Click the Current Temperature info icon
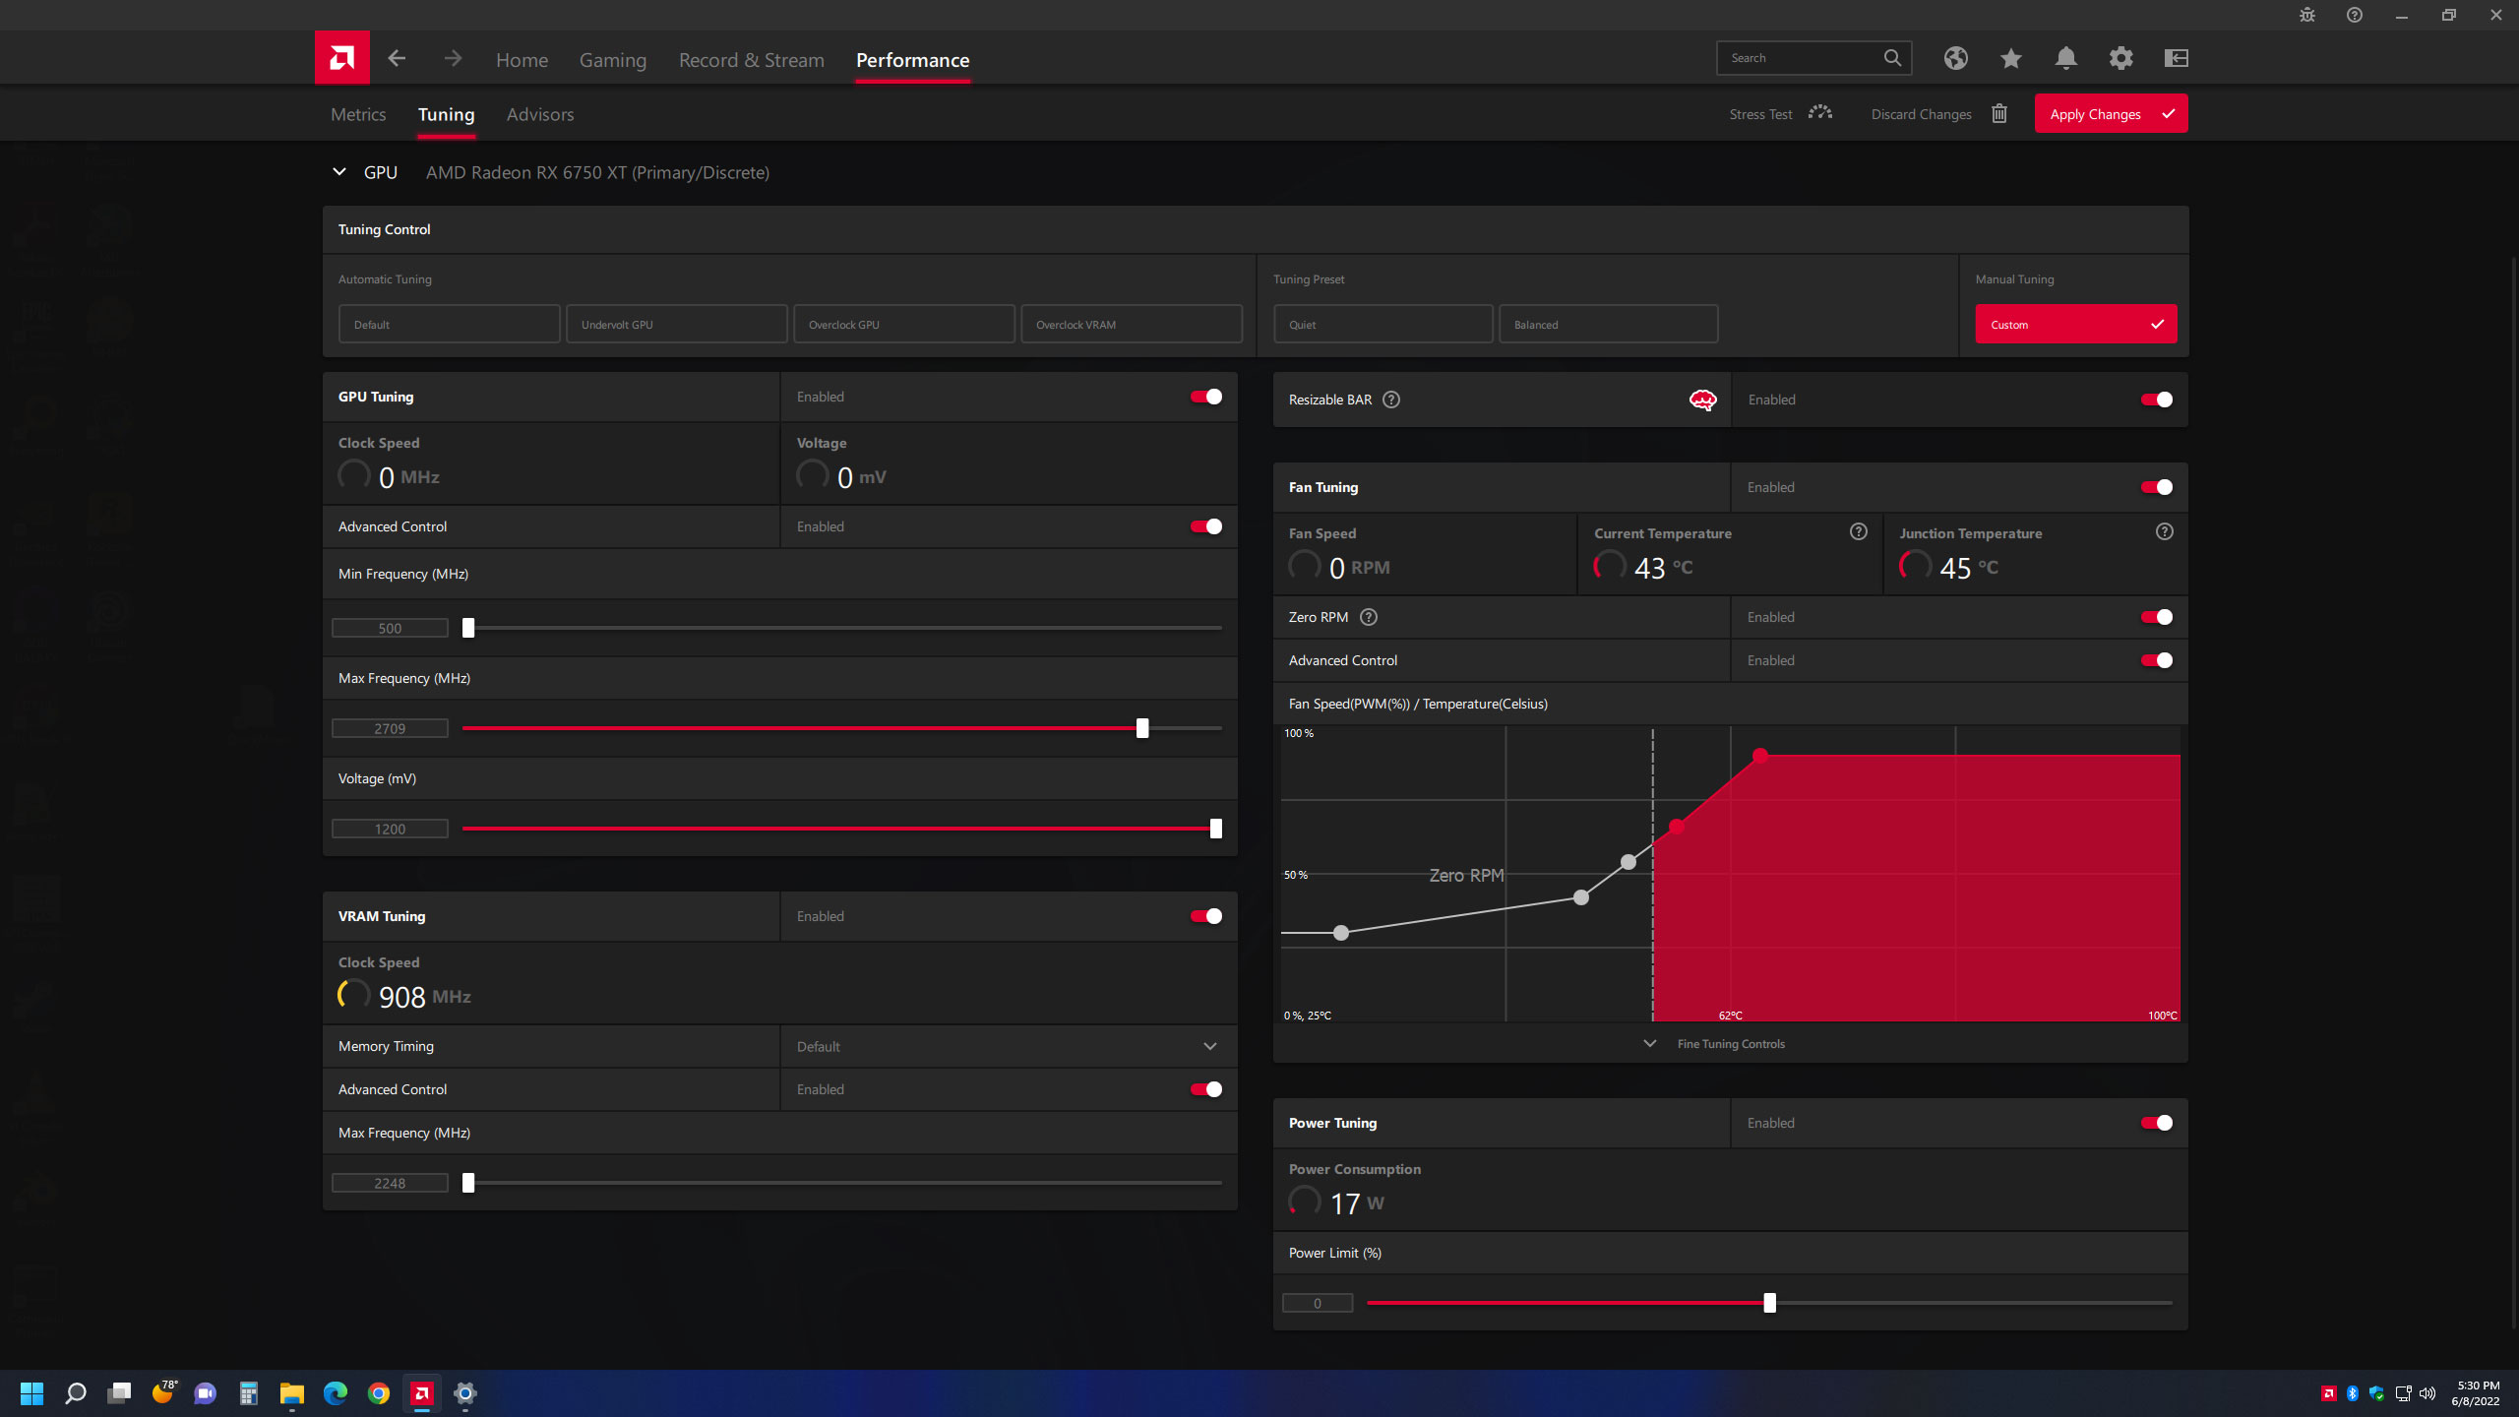 [1858, 531]
